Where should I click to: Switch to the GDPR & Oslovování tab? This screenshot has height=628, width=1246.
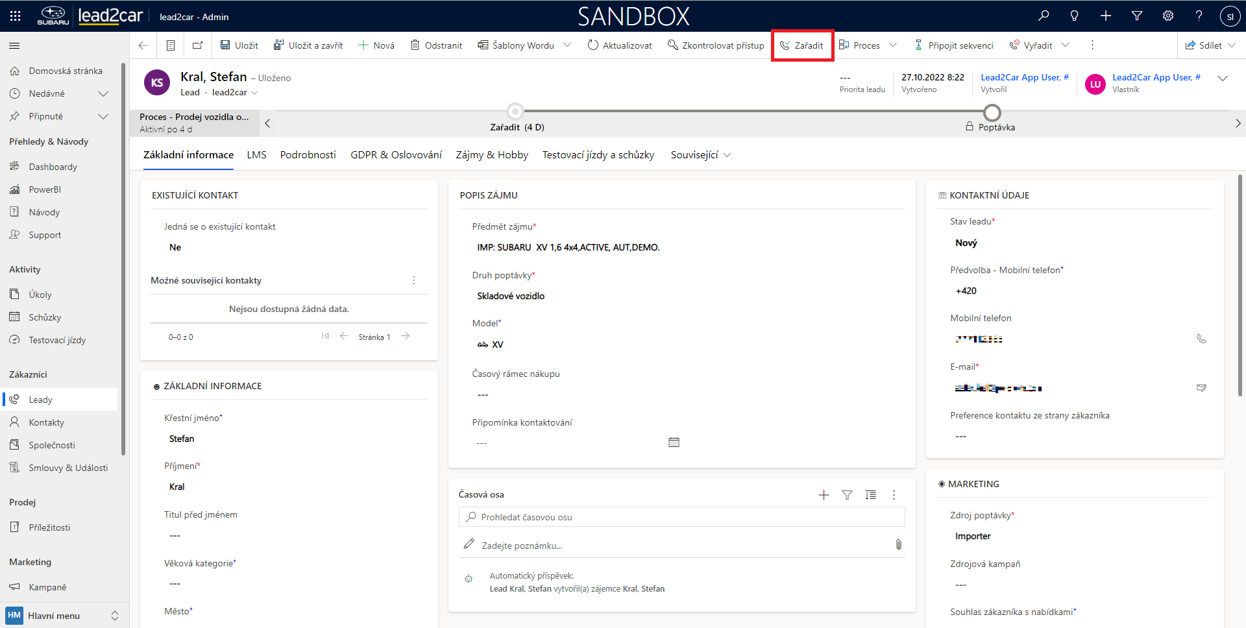[396, 155]
